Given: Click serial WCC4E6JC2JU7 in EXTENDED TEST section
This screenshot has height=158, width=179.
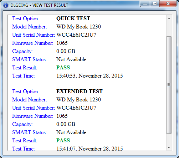Looking at the screenshot, I should [x=76, y=108].
